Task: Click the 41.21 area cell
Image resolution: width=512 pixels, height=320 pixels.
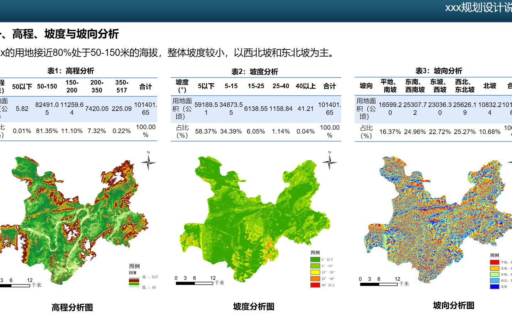Action: (306, 109)
